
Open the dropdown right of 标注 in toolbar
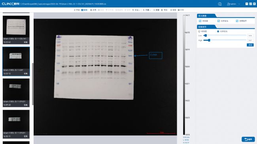pyautogui.click(x=147, y=10)
